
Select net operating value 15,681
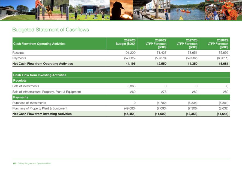(x=223, y=64)
